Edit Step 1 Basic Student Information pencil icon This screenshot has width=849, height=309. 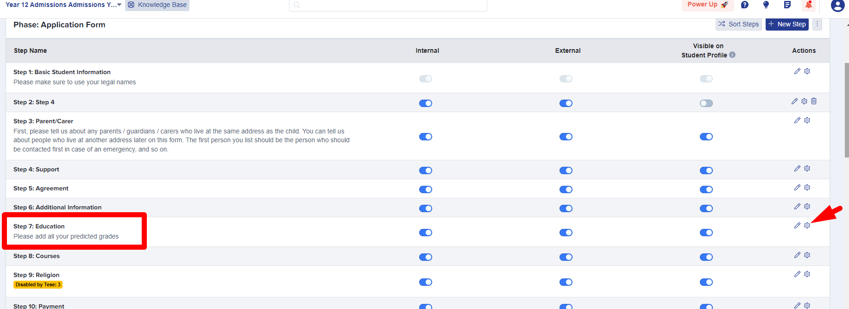[x=797, y=71]
